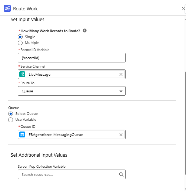Click the FBAgentforce_MessagingQueue queue icon
The image size is (186, 191).
pos(22,134)
